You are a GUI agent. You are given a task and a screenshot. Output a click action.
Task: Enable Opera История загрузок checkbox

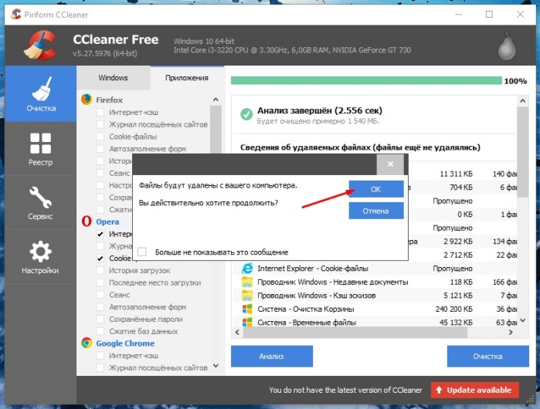pyautogui.click(x=100, y=270)
